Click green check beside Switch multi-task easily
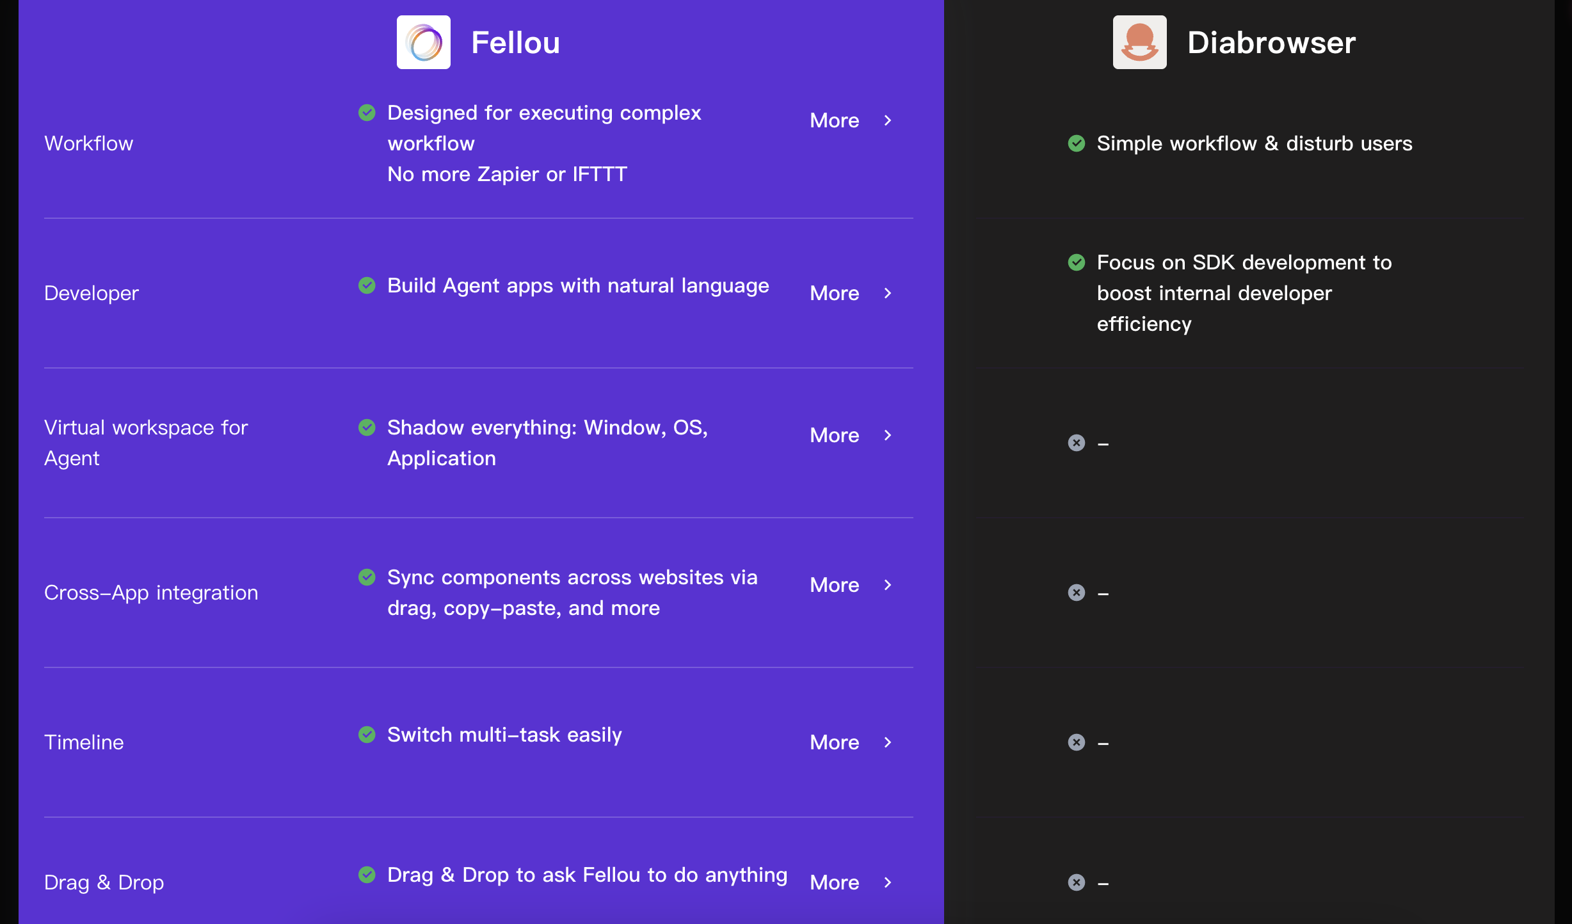The height and width of the screenshot is (924, 1572). 367,735
